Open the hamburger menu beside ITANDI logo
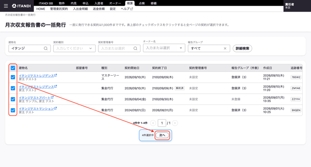Image resolution: width=311 pixels, height=167 pixels. pyautogui.click(x=6, y=6)
